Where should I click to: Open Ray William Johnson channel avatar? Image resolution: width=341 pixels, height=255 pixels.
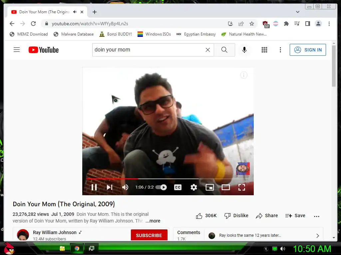[23, 235]
